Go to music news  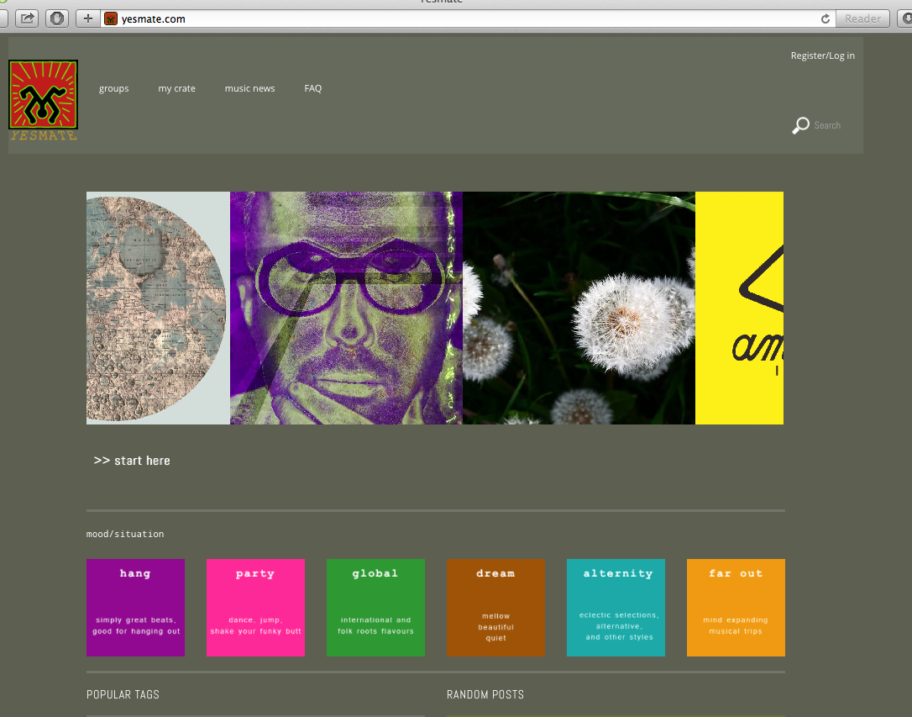249,88
